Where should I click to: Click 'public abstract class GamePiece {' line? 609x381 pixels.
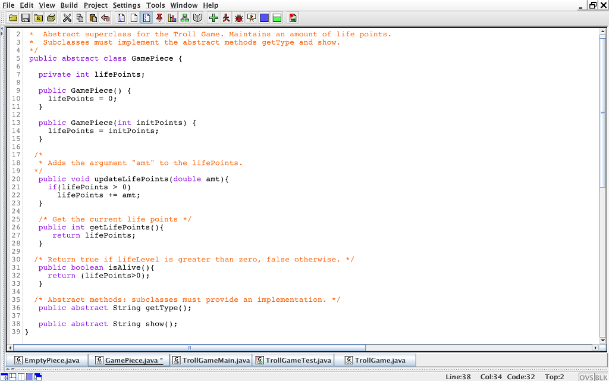[106, 58]
